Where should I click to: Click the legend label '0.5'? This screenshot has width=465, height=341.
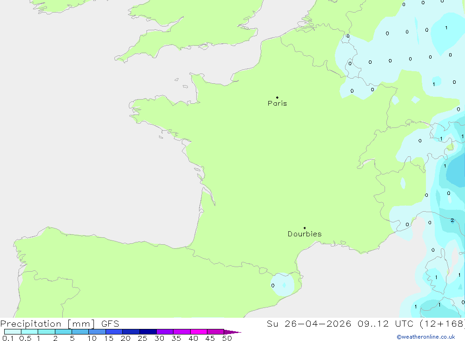(x=25, y=338)
